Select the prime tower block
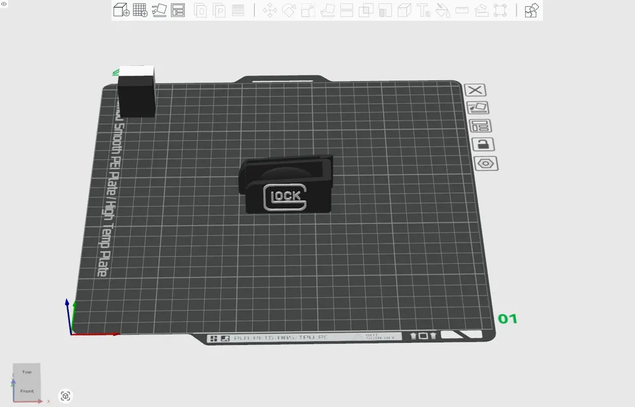The image size is (635, 407). tap(137, 92)
